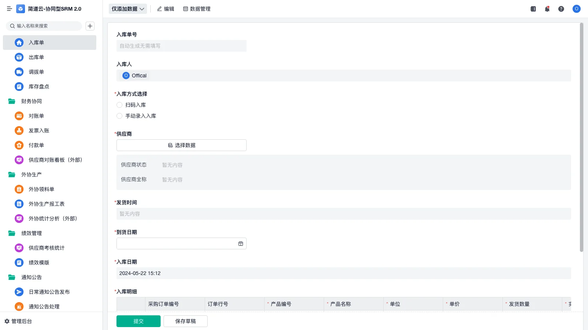Open the notebook icon in the top bar

pyautogui.click(x=533, y=9)
